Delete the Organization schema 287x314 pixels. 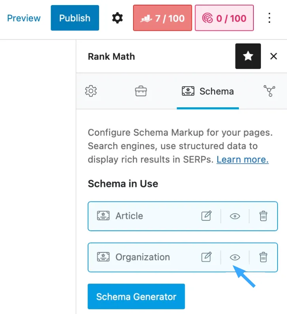click(263, 257)
